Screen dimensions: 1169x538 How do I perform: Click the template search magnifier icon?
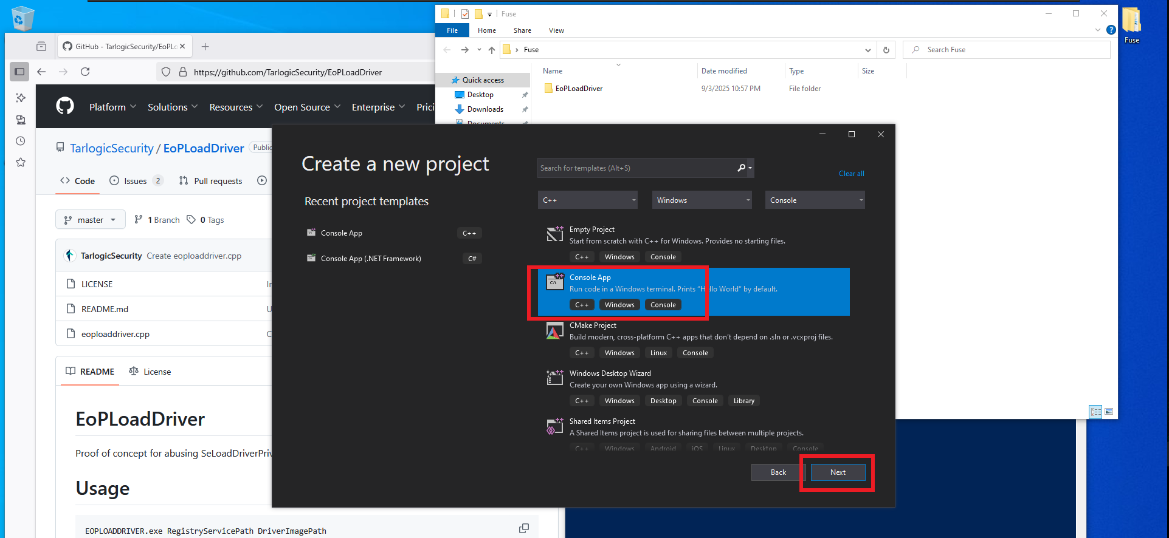point(742,168)
